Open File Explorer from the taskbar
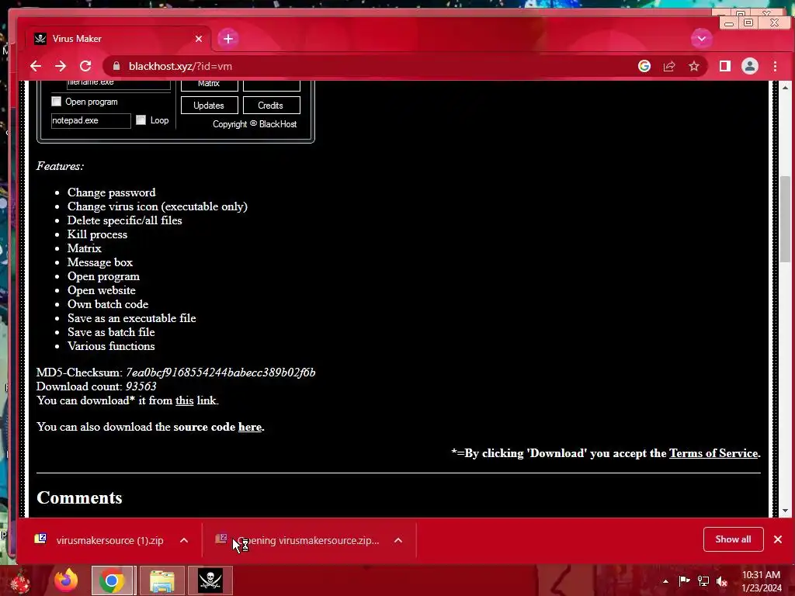Viewport: 795px width, 596px height. click(x=162, y=580)
